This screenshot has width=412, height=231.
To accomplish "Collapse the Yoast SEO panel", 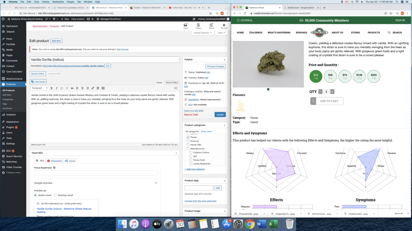I will (x=176, y=153).
